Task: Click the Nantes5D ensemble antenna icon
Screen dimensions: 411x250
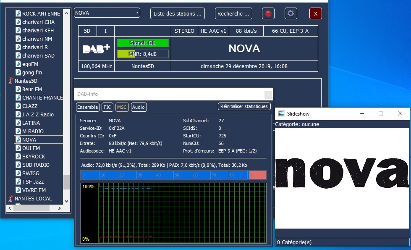Action: point(10,81)
